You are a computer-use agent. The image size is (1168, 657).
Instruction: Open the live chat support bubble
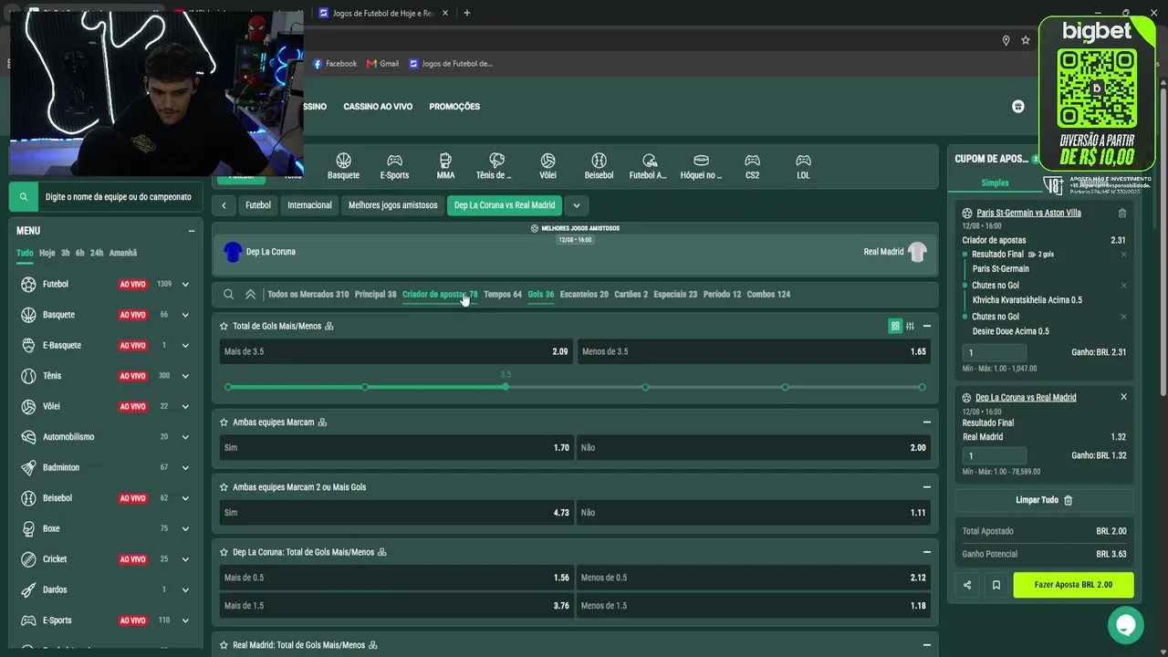click(1125, 625)
